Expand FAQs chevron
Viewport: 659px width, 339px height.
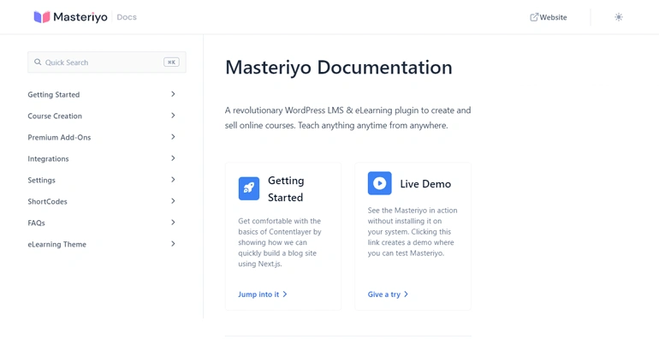[173, 223]
